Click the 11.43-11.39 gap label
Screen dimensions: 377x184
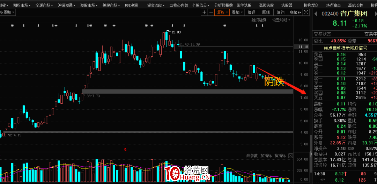190,44
